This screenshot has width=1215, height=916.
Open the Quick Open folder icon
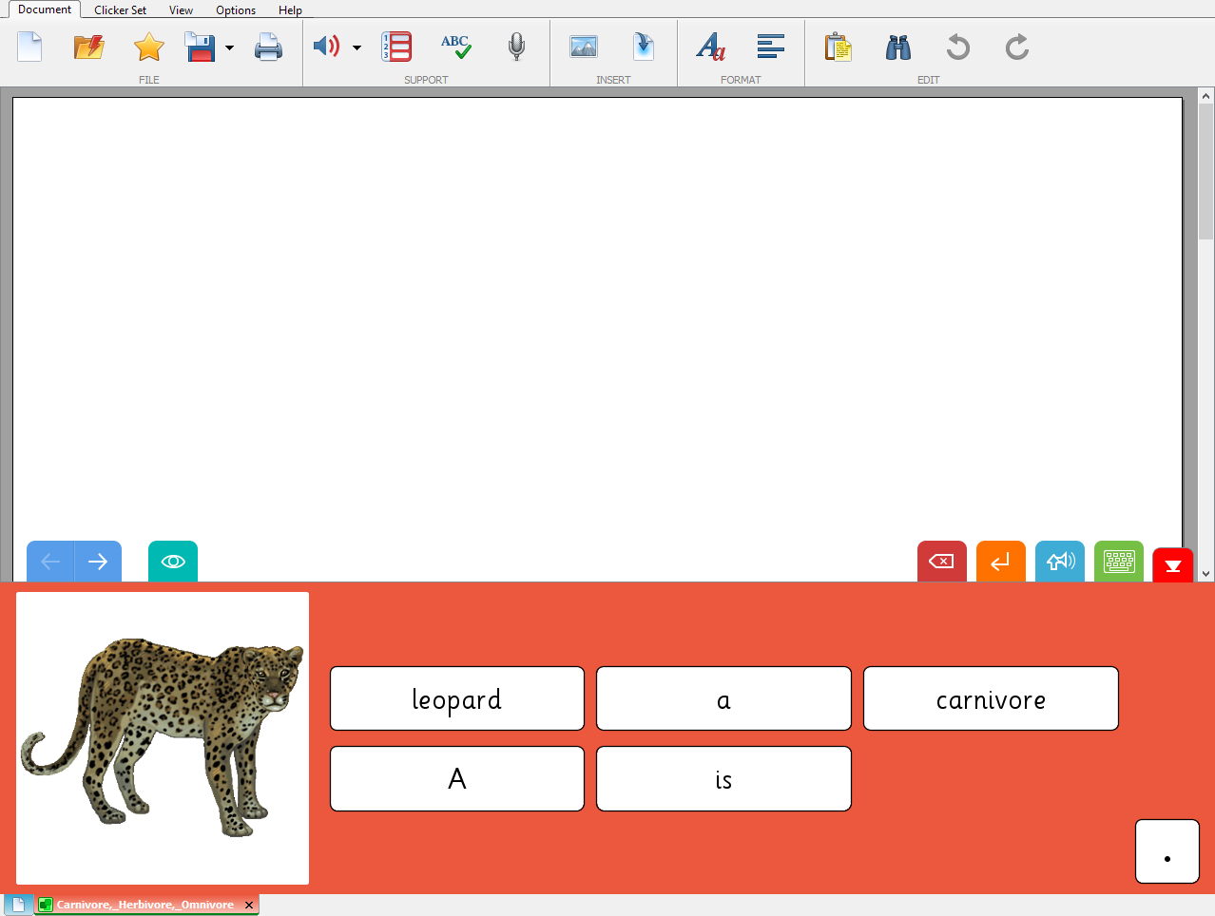88,47
